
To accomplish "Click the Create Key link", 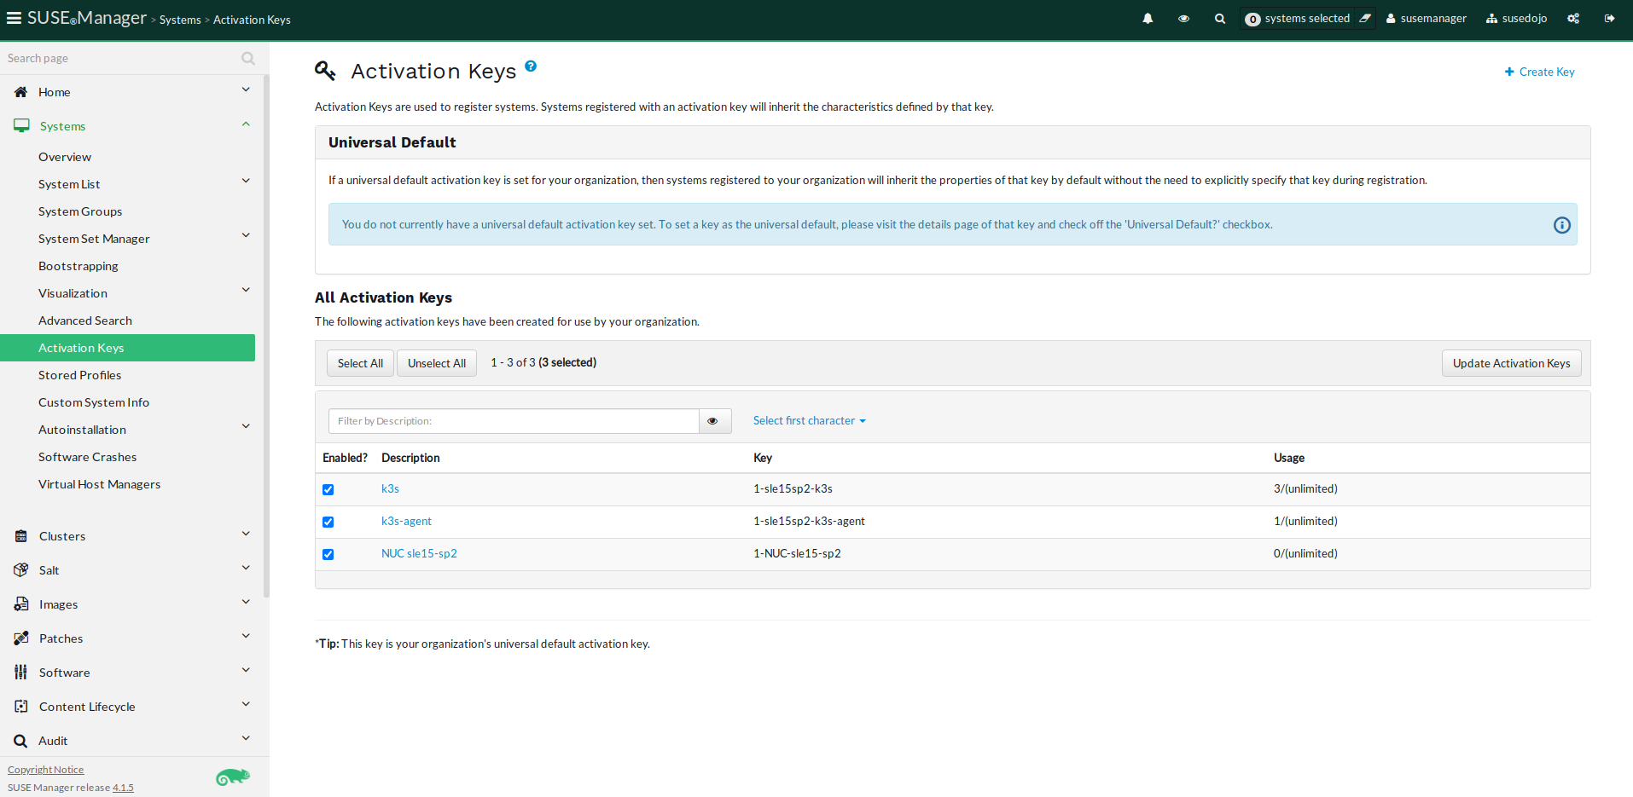I will click(x=1539, y=72).
